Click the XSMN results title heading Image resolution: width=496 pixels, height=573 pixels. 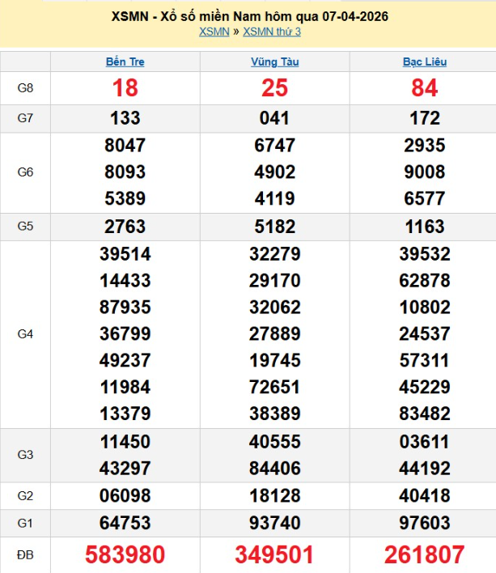[249, 17]
